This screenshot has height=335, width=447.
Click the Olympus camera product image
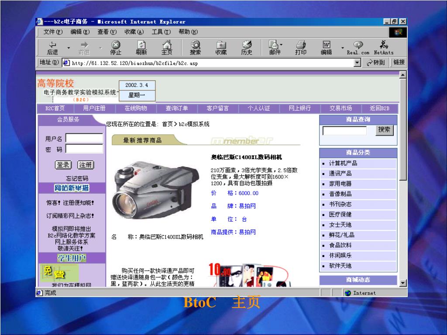tap(156, 191)
